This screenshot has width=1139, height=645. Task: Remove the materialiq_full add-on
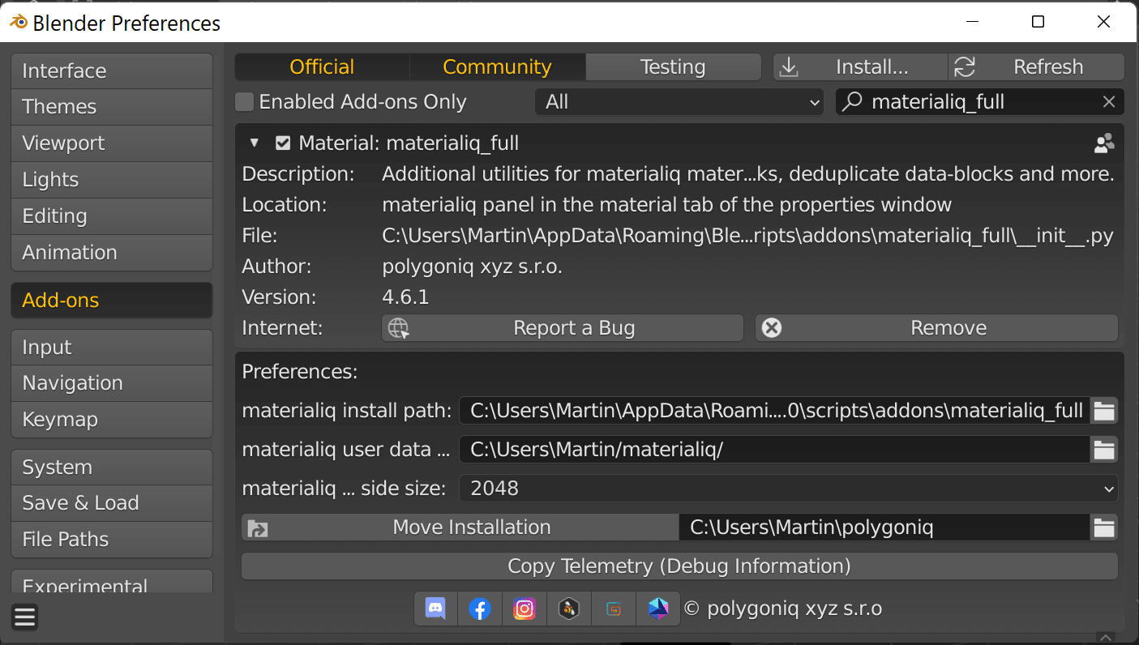937,328
